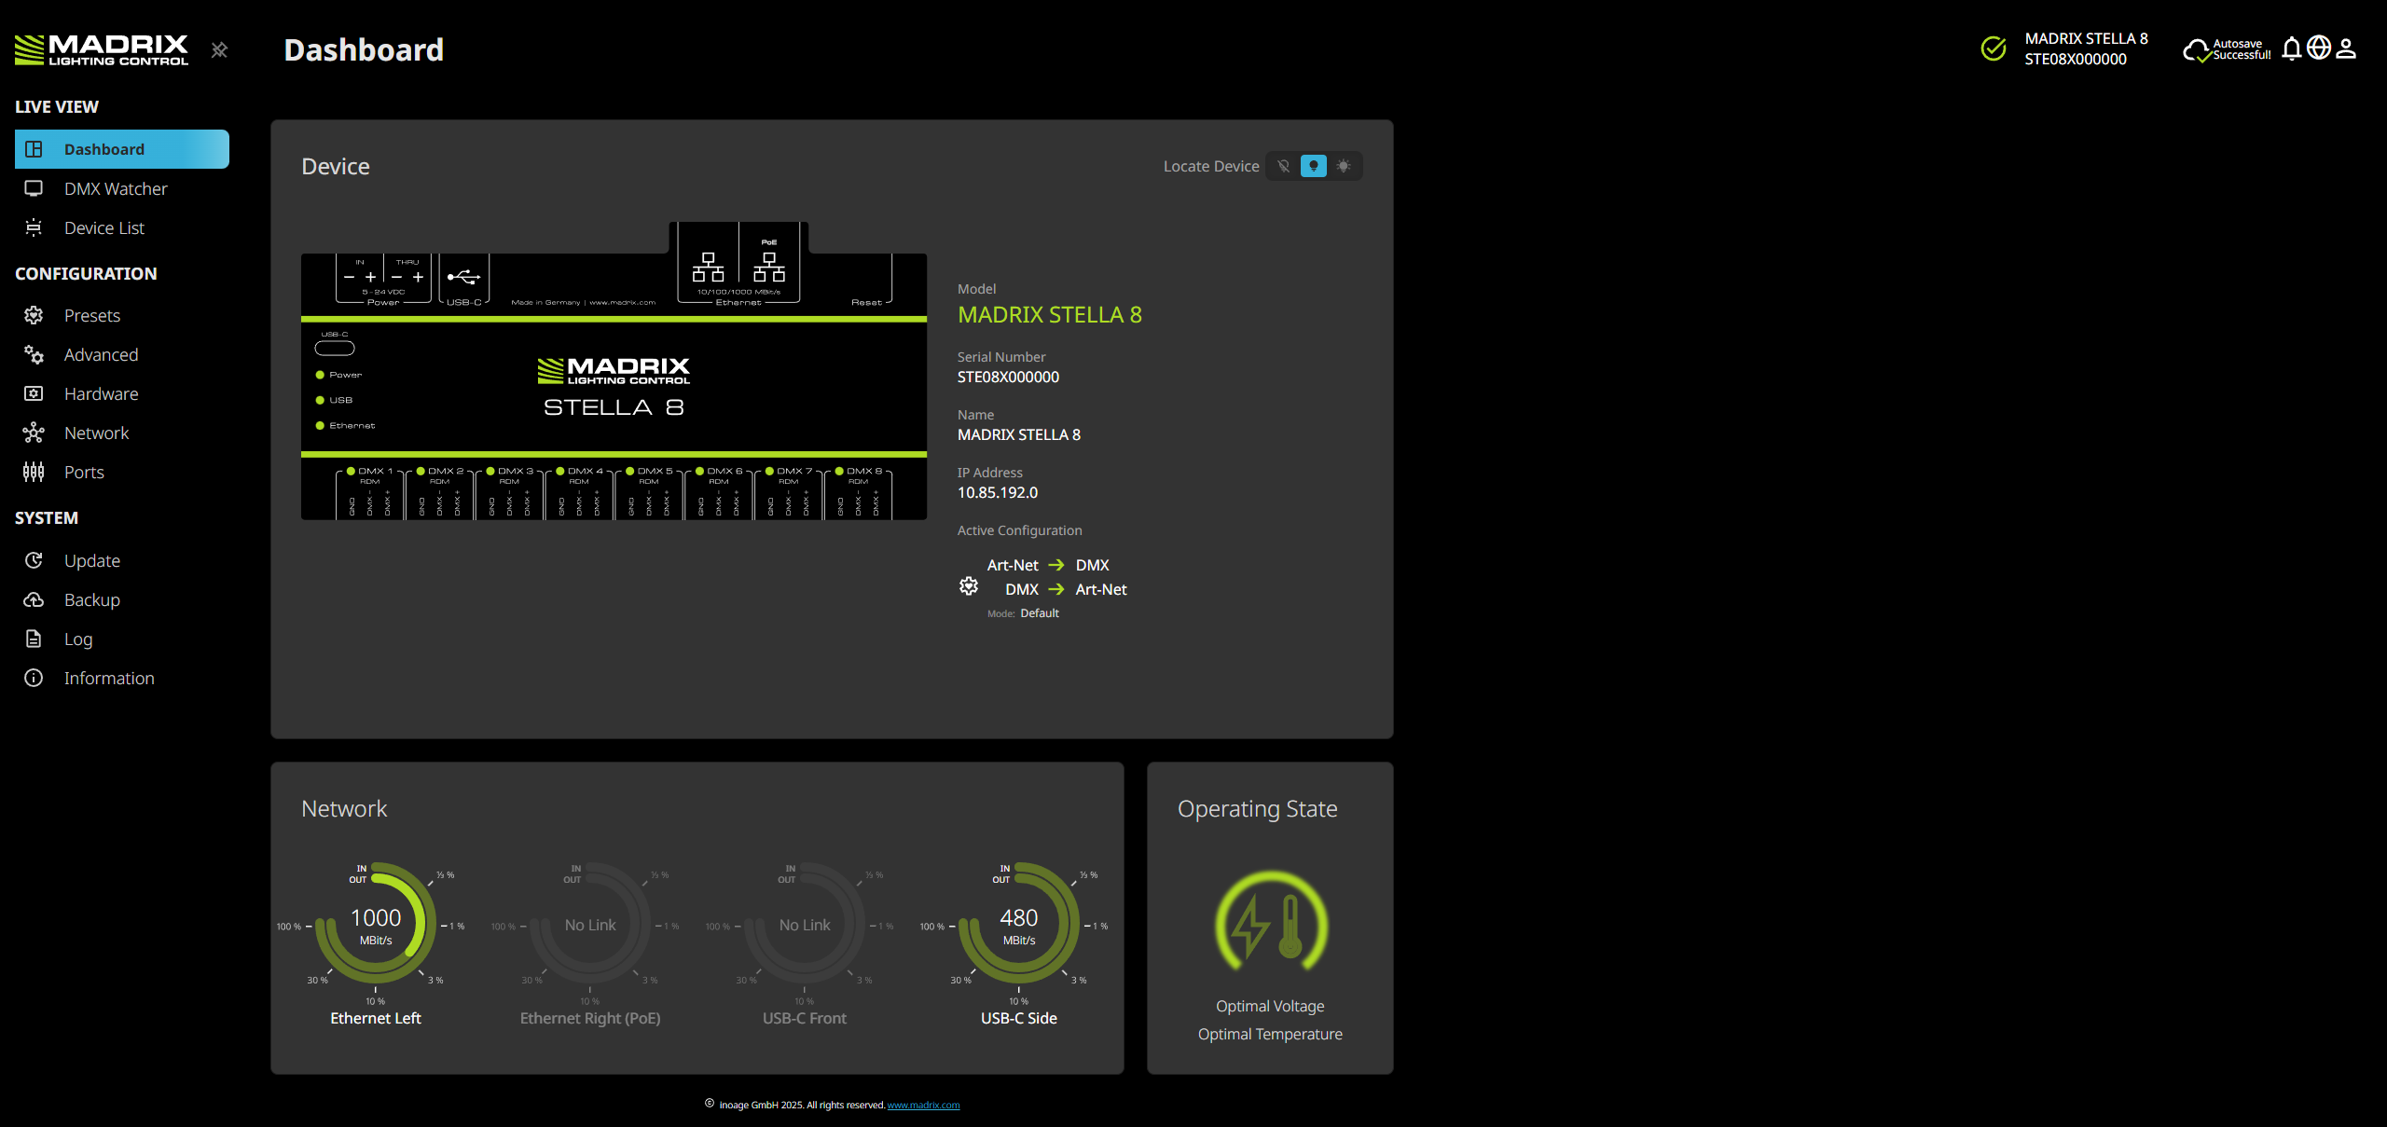
Task: Open the www.madrix.com footer link
Action: click(923, 1106)
